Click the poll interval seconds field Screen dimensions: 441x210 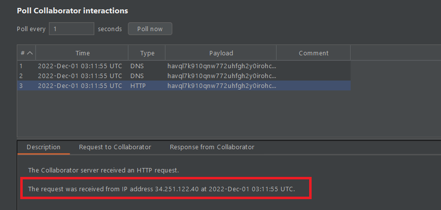71,29
